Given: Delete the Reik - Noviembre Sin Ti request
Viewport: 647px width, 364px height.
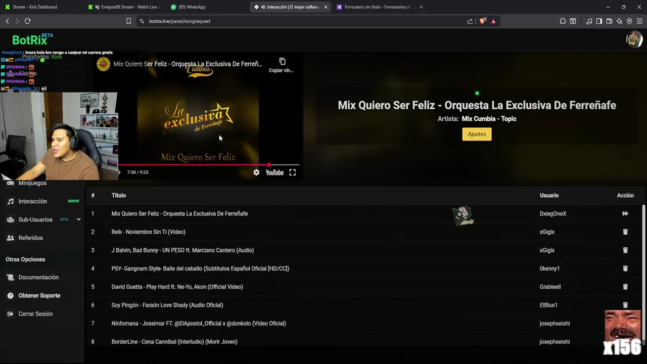Looking at the screenshot, I should point(625,232).
